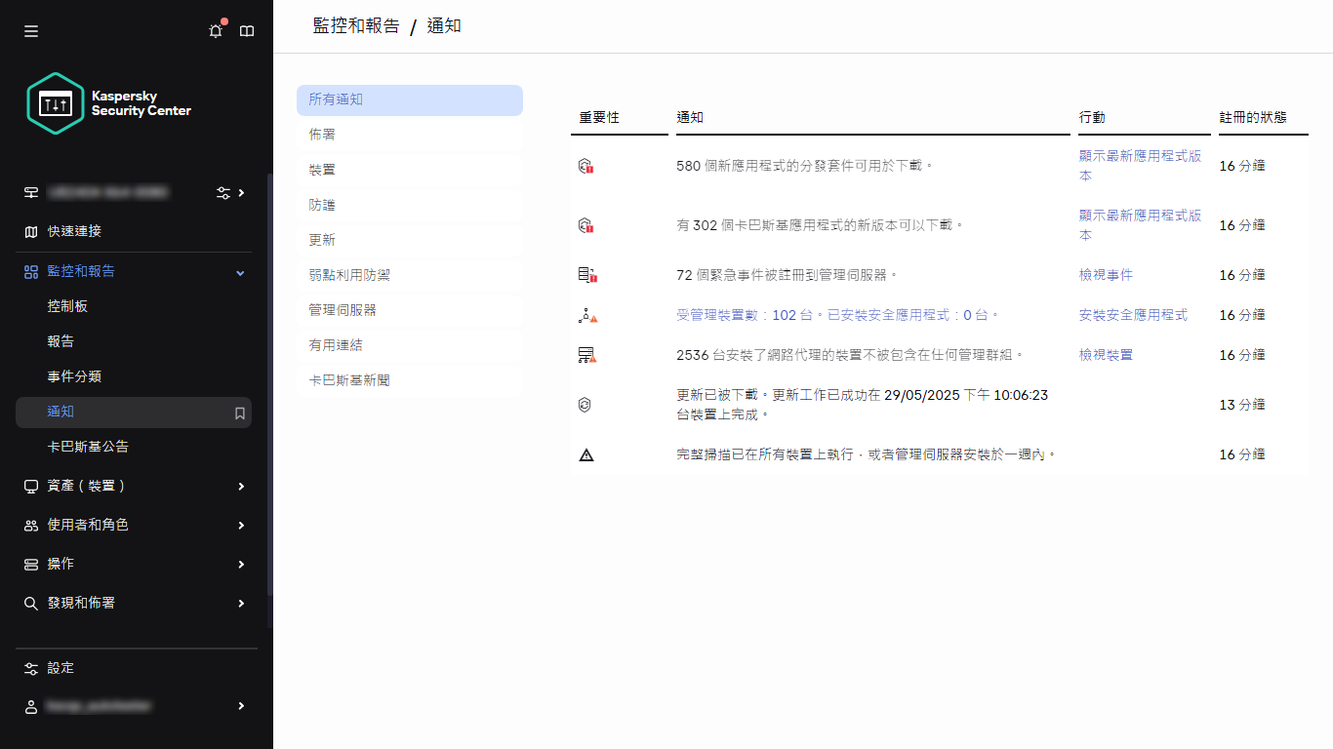The height and width of the screenshot is (749, 1333).
Task: Click the warning triangle on the 完整掃描 notification
Action: coord(586,453)
